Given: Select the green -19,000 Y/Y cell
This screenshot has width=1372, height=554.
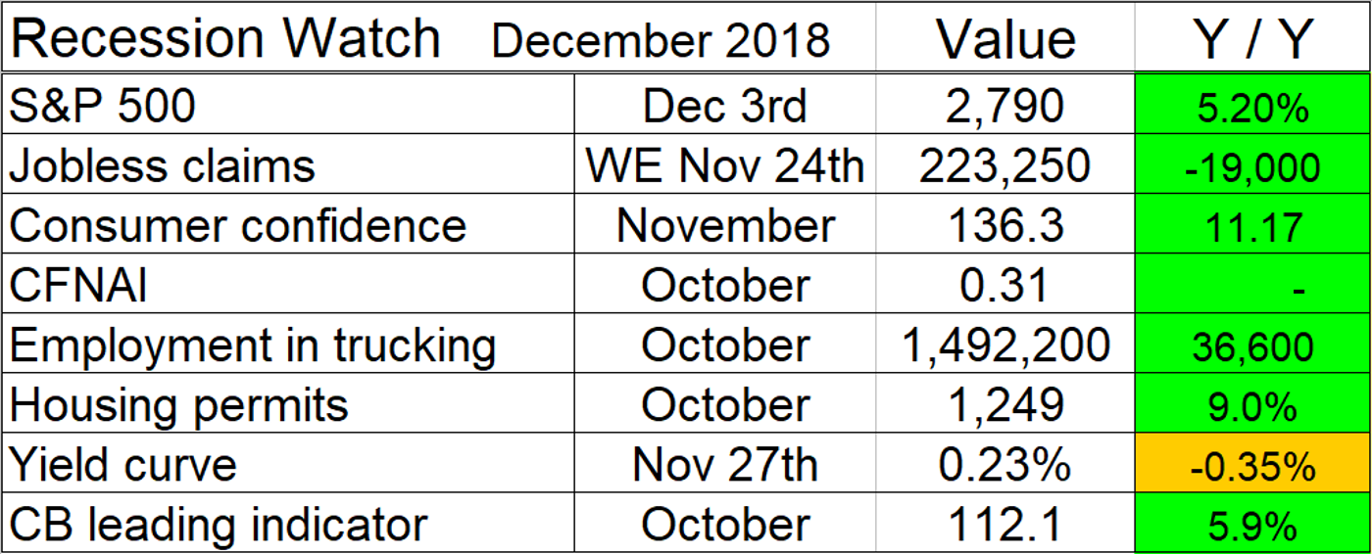Looking at the screenshot, I should (x=1252, y=167).
